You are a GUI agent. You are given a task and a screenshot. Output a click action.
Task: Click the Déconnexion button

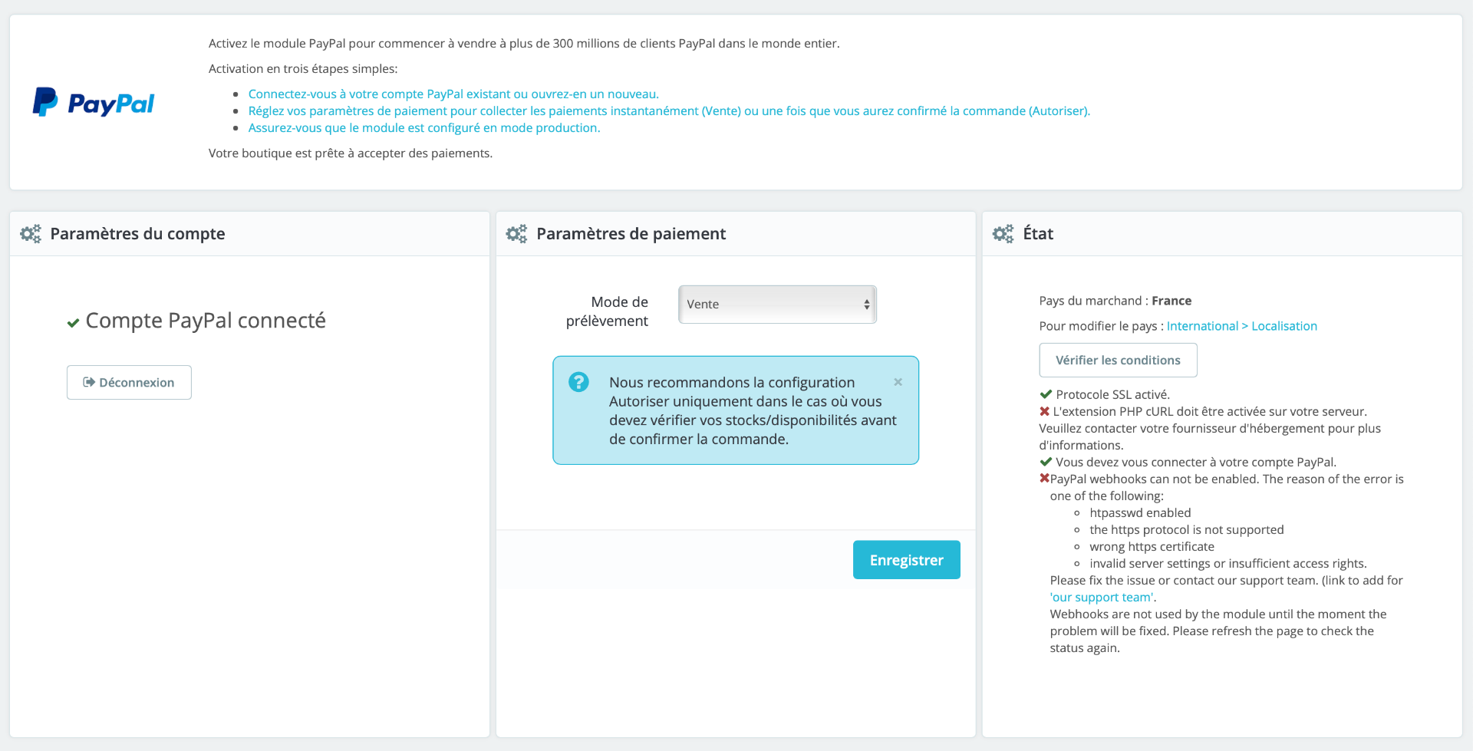[129, 382]
